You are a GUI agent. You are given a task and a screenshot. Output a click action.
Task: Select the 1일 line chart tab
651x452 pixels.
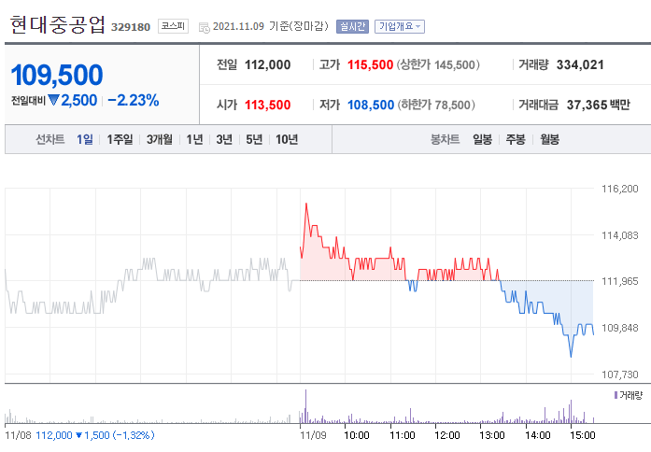(85, 139)
